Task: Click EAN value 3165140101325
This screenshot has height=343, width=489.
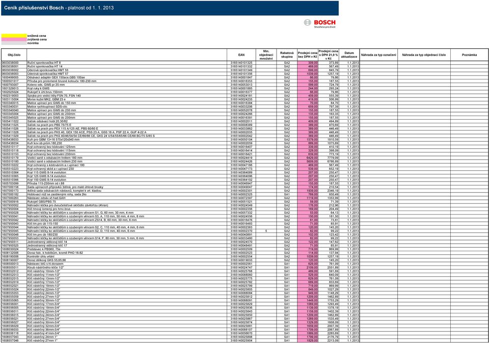Action: pos(241,63)
